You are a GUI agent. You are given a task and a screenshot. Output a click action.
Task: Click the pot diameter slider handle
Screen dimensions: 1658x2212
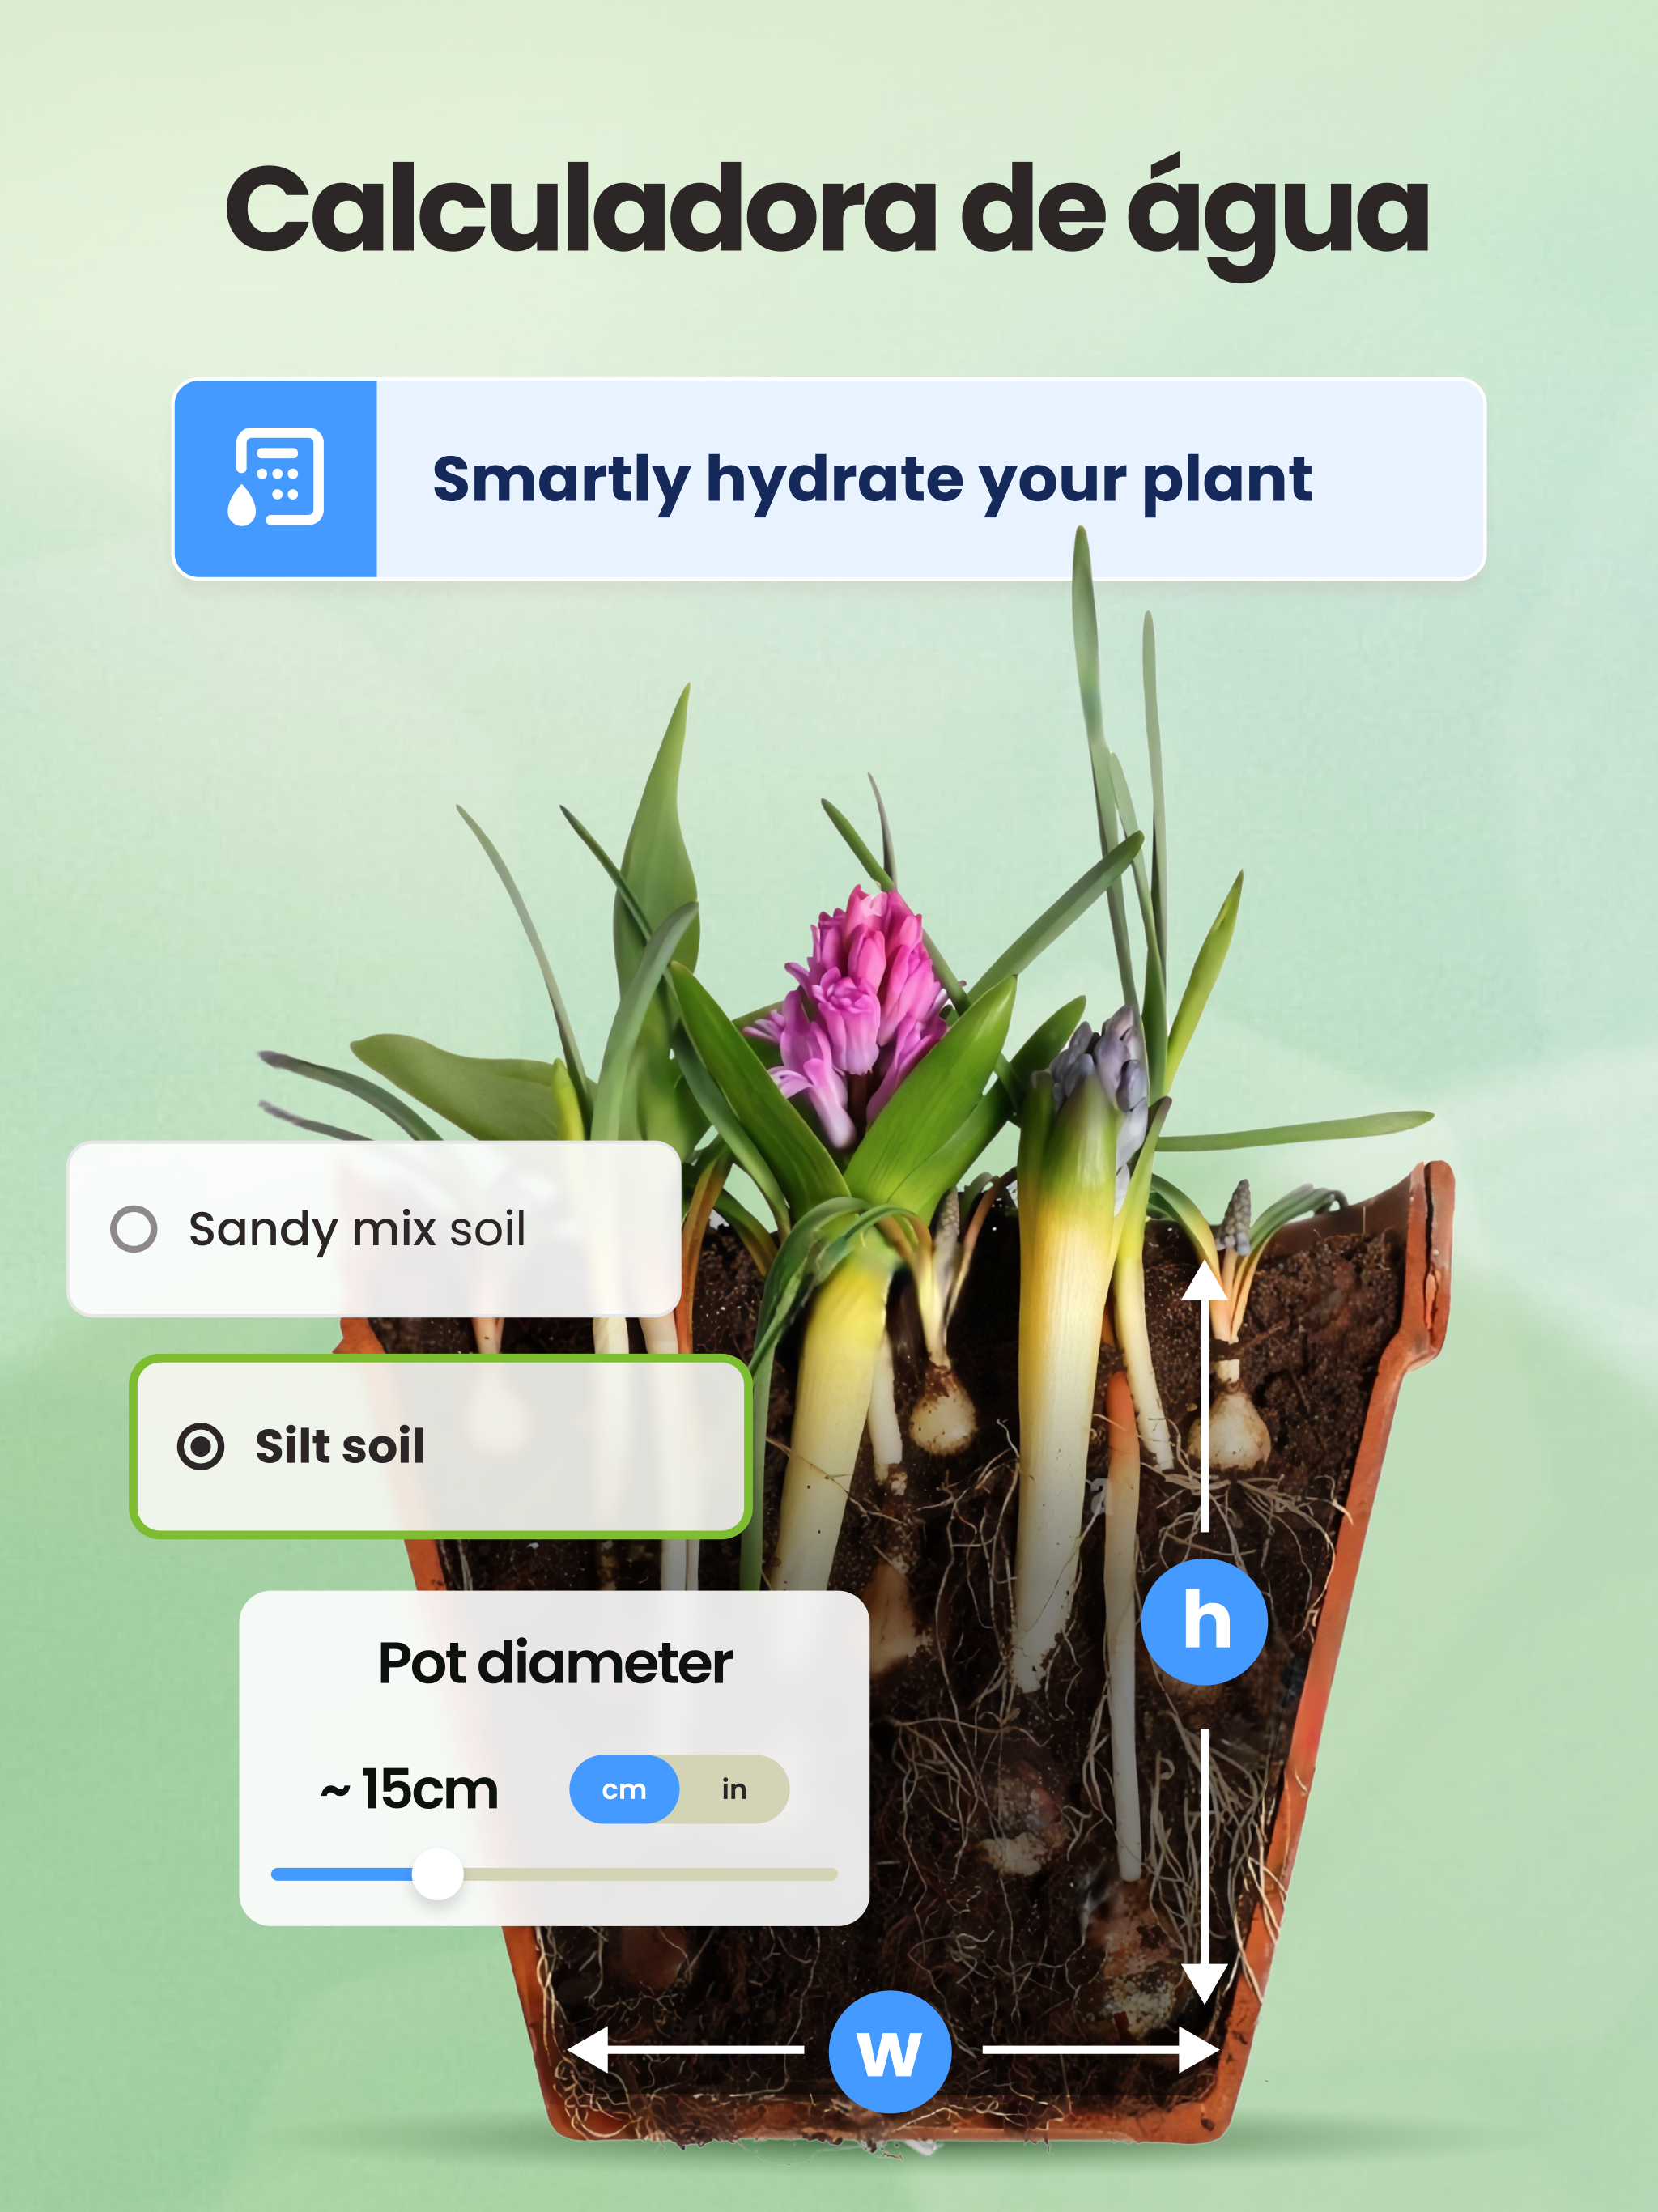pos(437,1874)
